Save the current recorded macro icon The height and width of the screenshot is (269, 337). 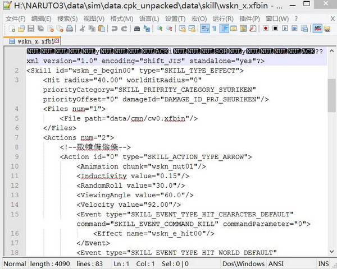[x=304, y=29]
